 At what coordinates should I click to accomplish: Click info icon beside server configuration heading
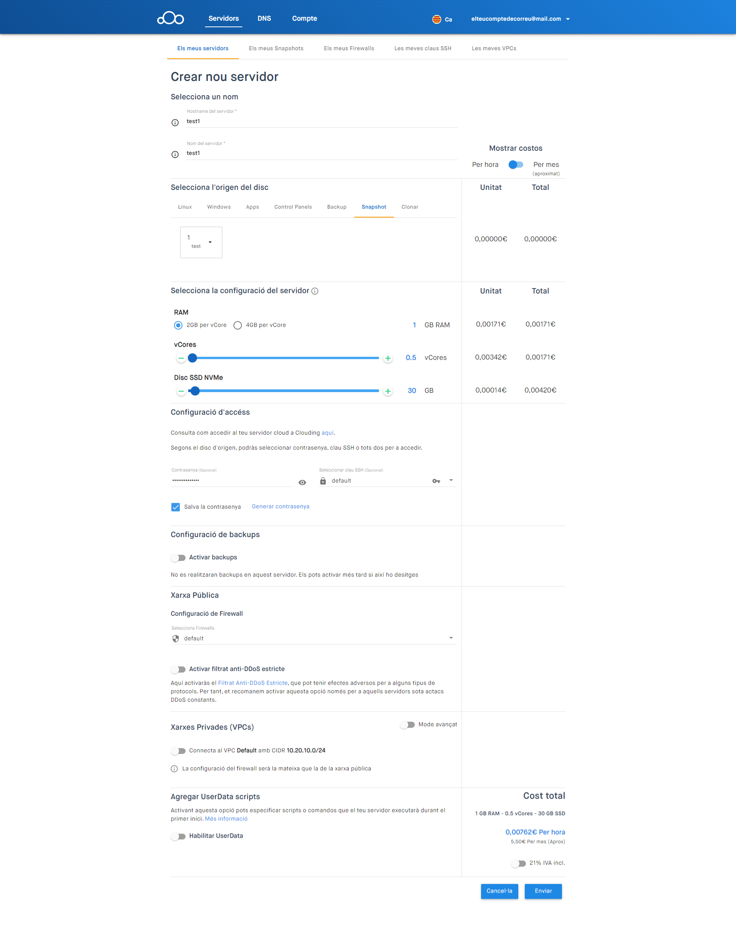[x=315, y=291]
